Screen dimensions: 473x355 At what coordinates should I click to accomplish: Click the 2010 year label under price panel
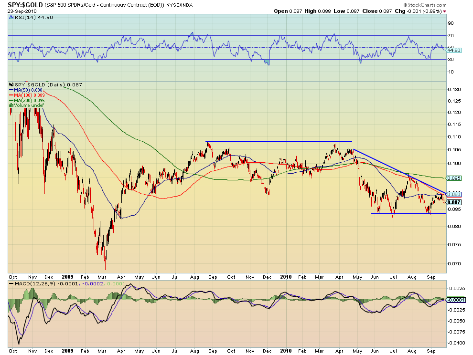click(x=286, y=277)
